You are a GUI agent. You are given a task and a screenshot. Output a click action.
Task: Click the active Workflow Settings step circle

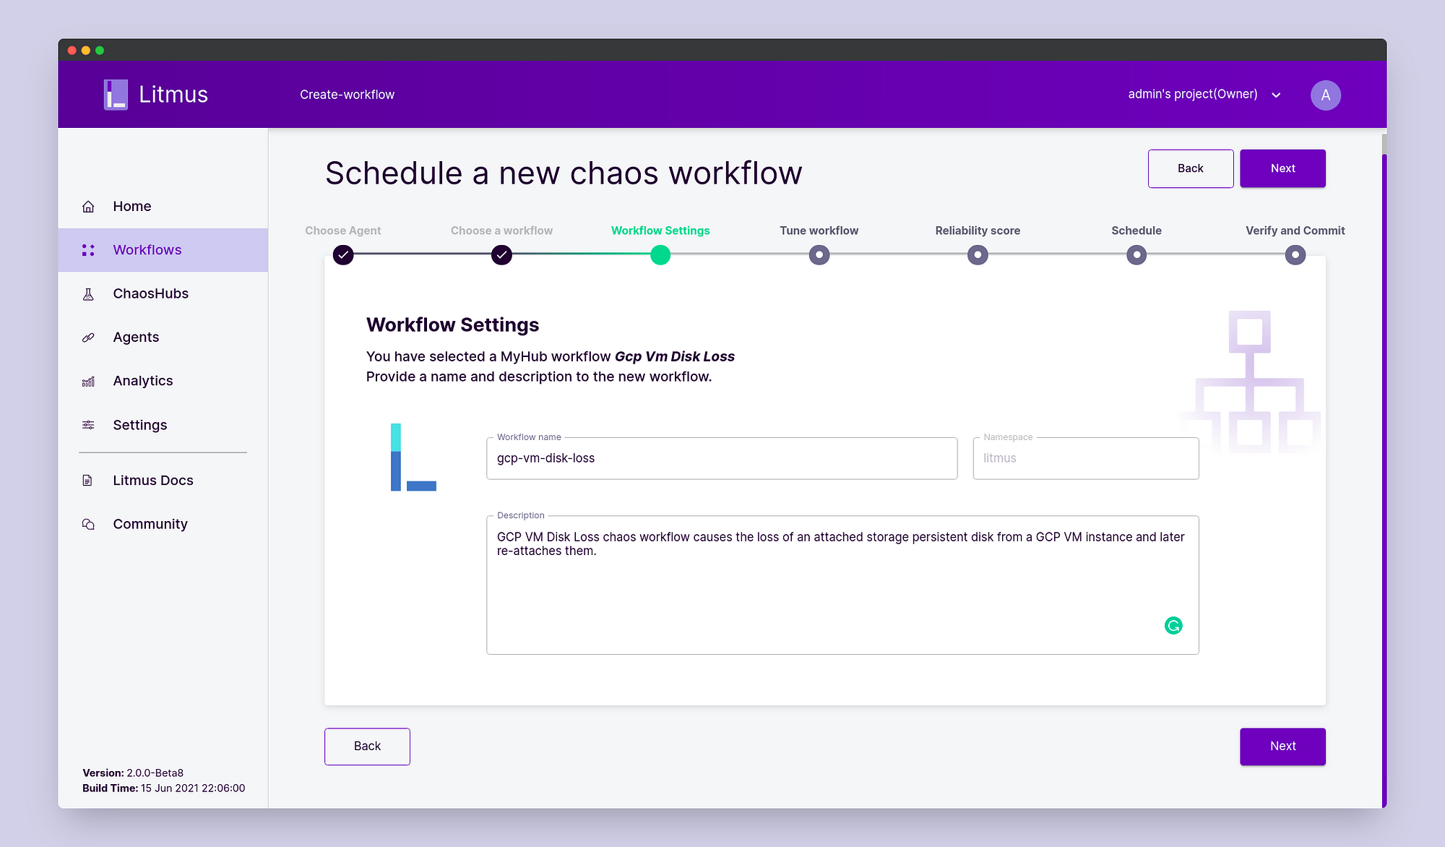(660, 255)
